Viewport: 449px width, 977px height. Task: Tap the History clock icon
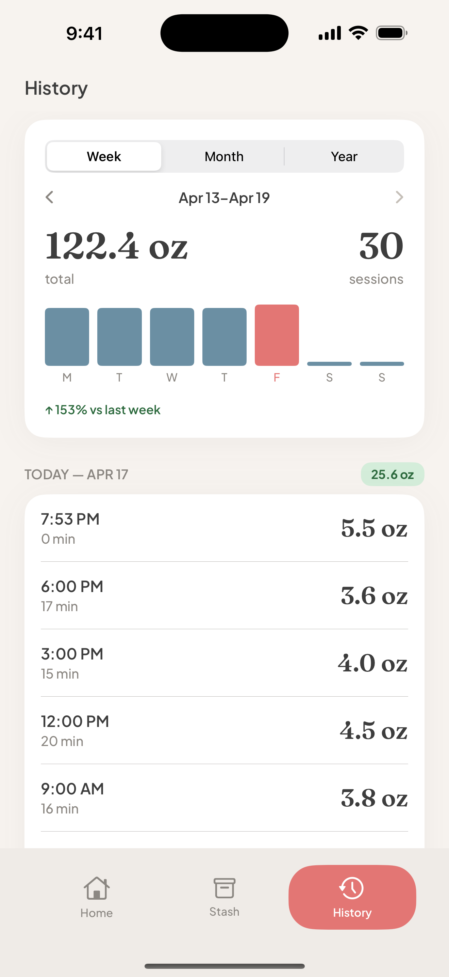[x=352, y=888]
